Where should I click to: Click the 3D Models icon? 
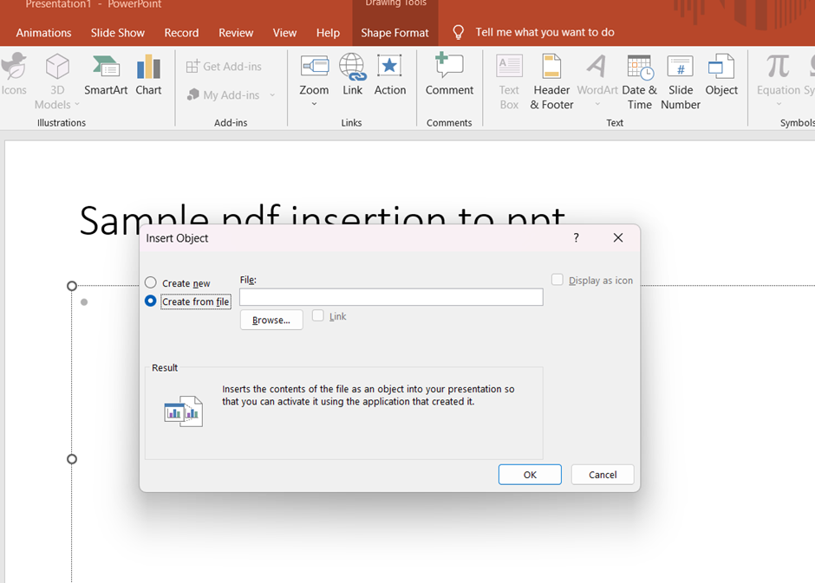57,67
